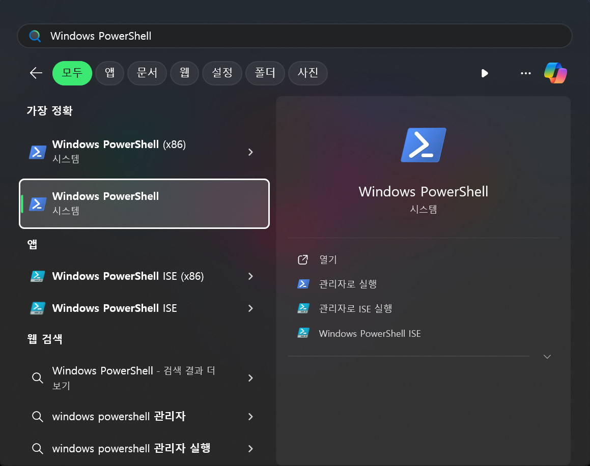The image size is (590, 466).
Task: Switch to the 웹 filter tab
Action: point(184,73)
